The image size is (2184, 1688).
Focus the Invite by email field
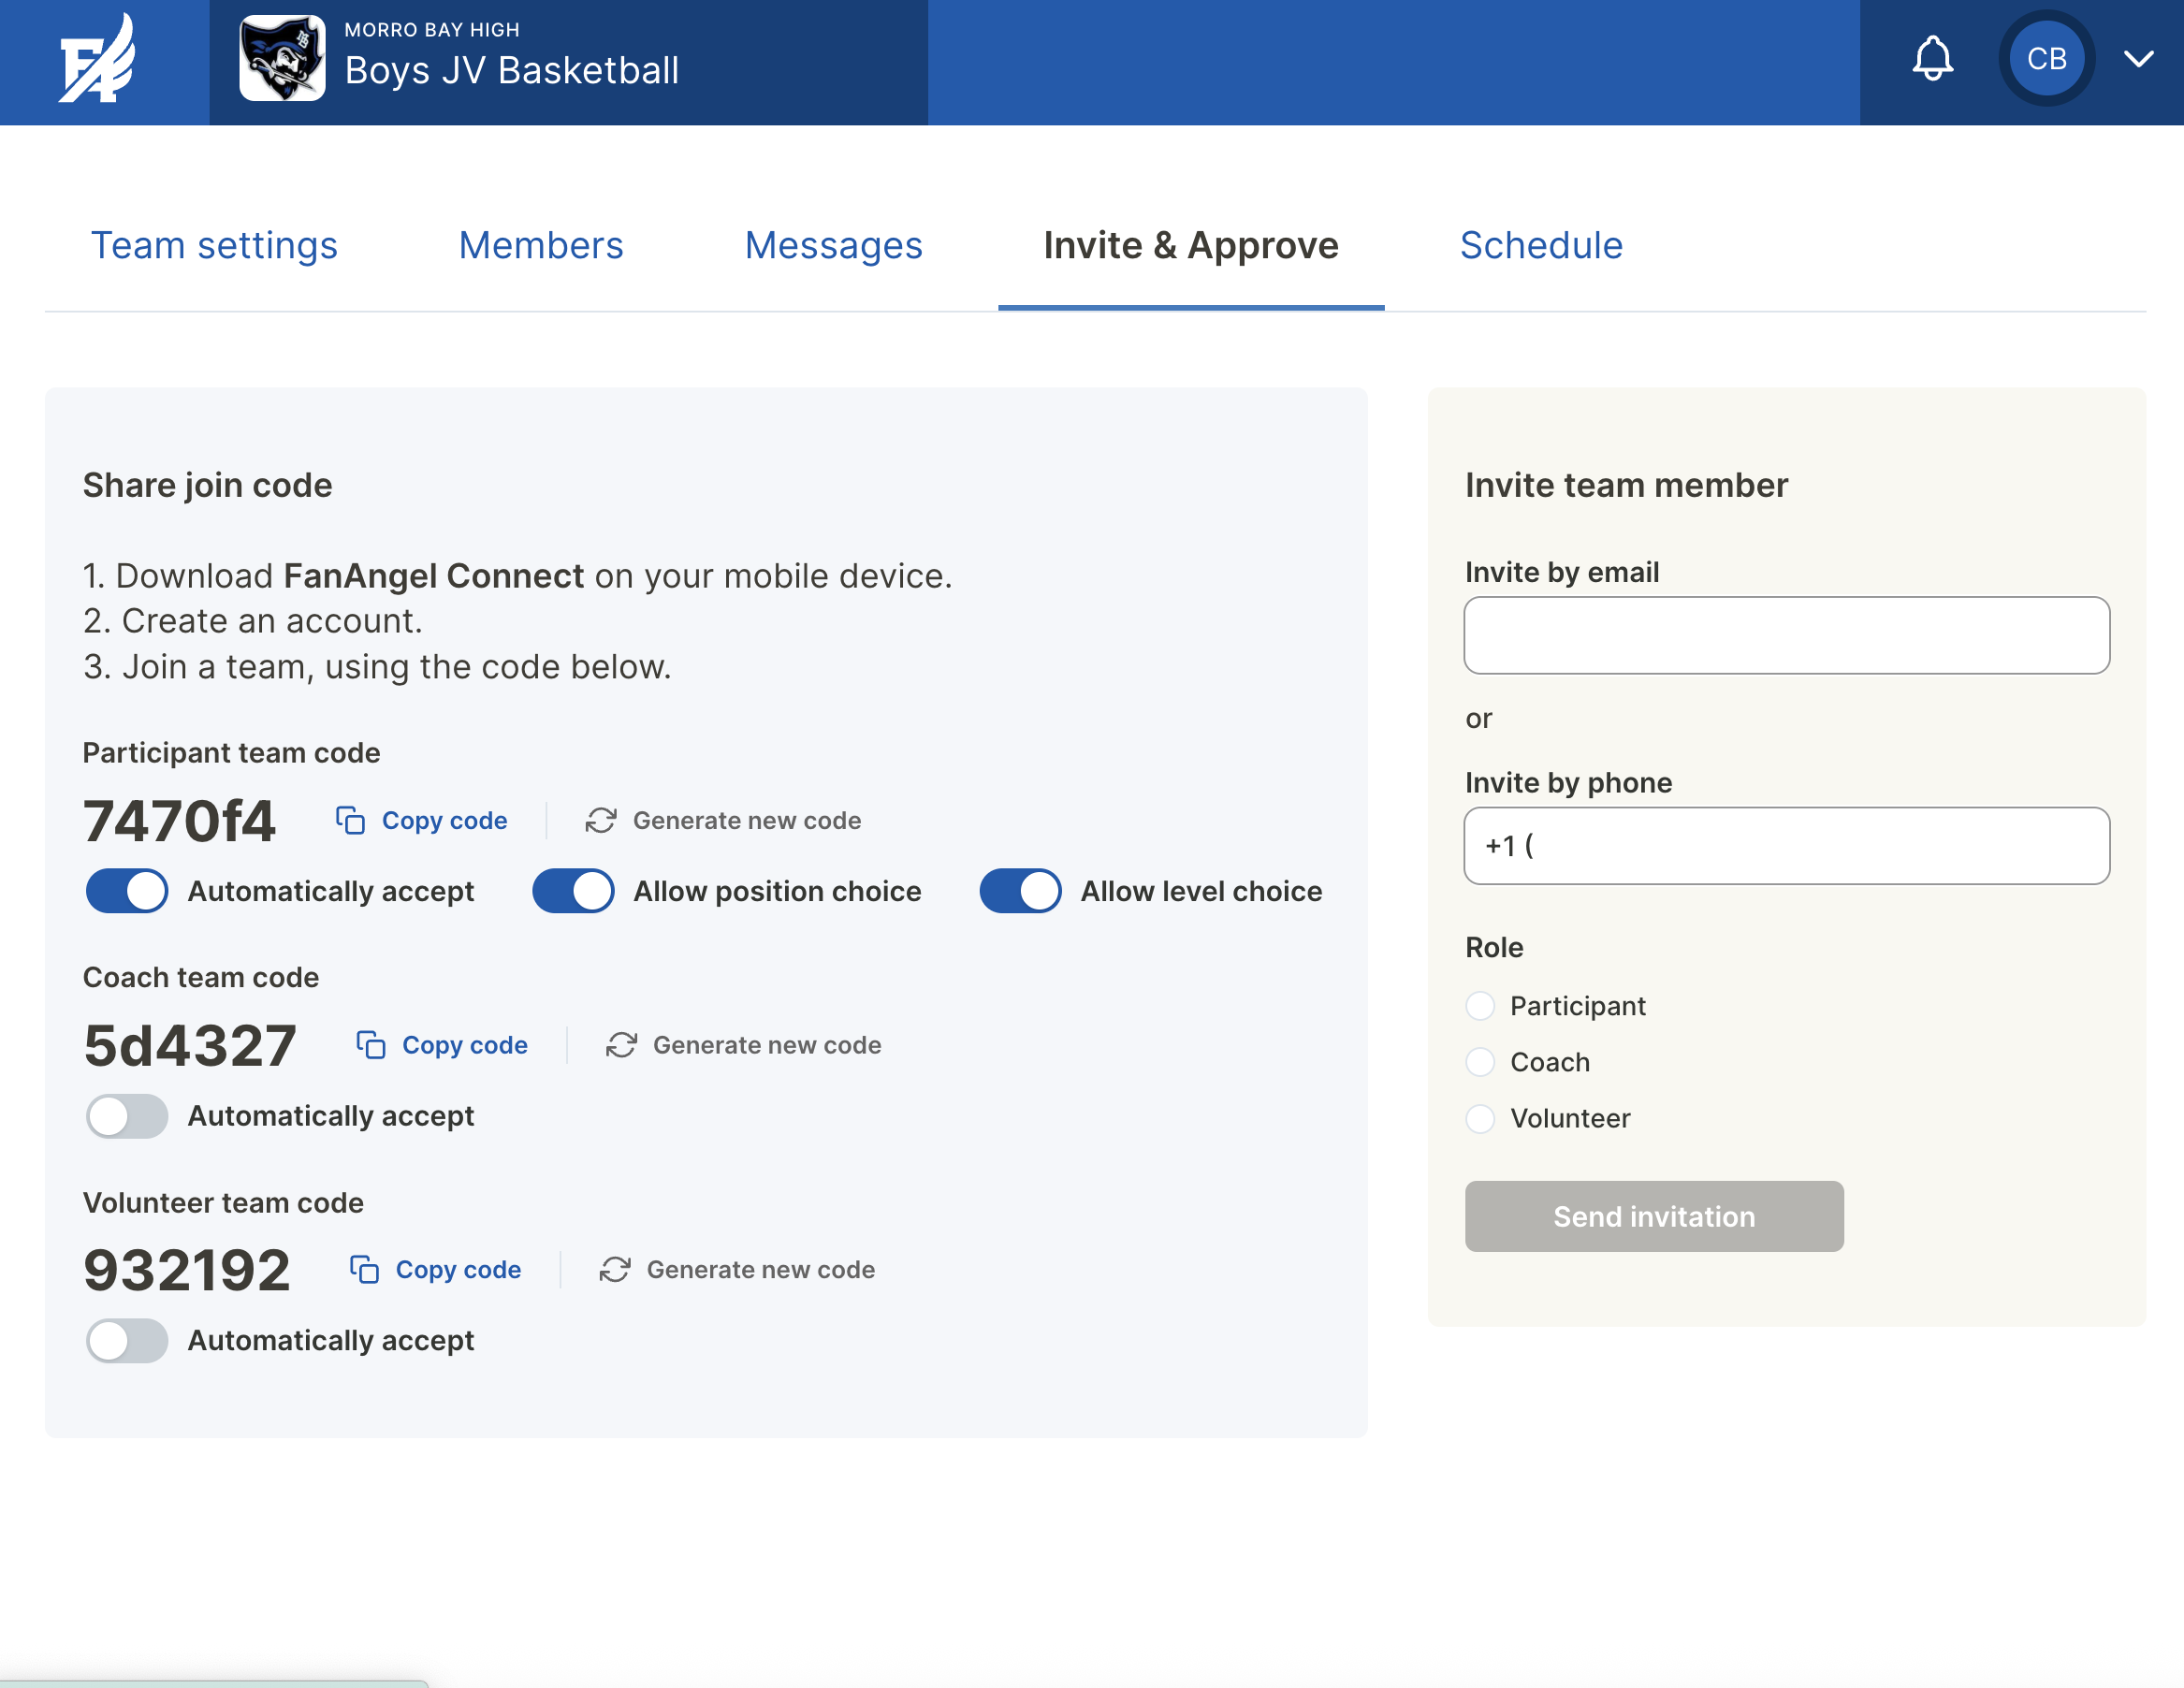tap(1786, 635)
